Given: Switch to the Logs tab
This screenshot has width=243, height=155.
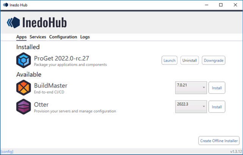Looking at the screenshot, I should click(85, 37).
